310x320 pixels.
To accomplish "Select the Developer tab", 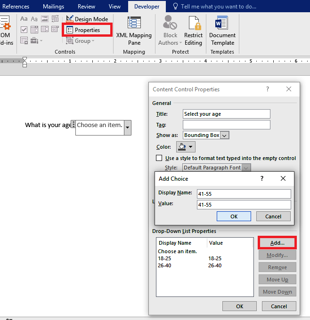I will coord(147,7).
